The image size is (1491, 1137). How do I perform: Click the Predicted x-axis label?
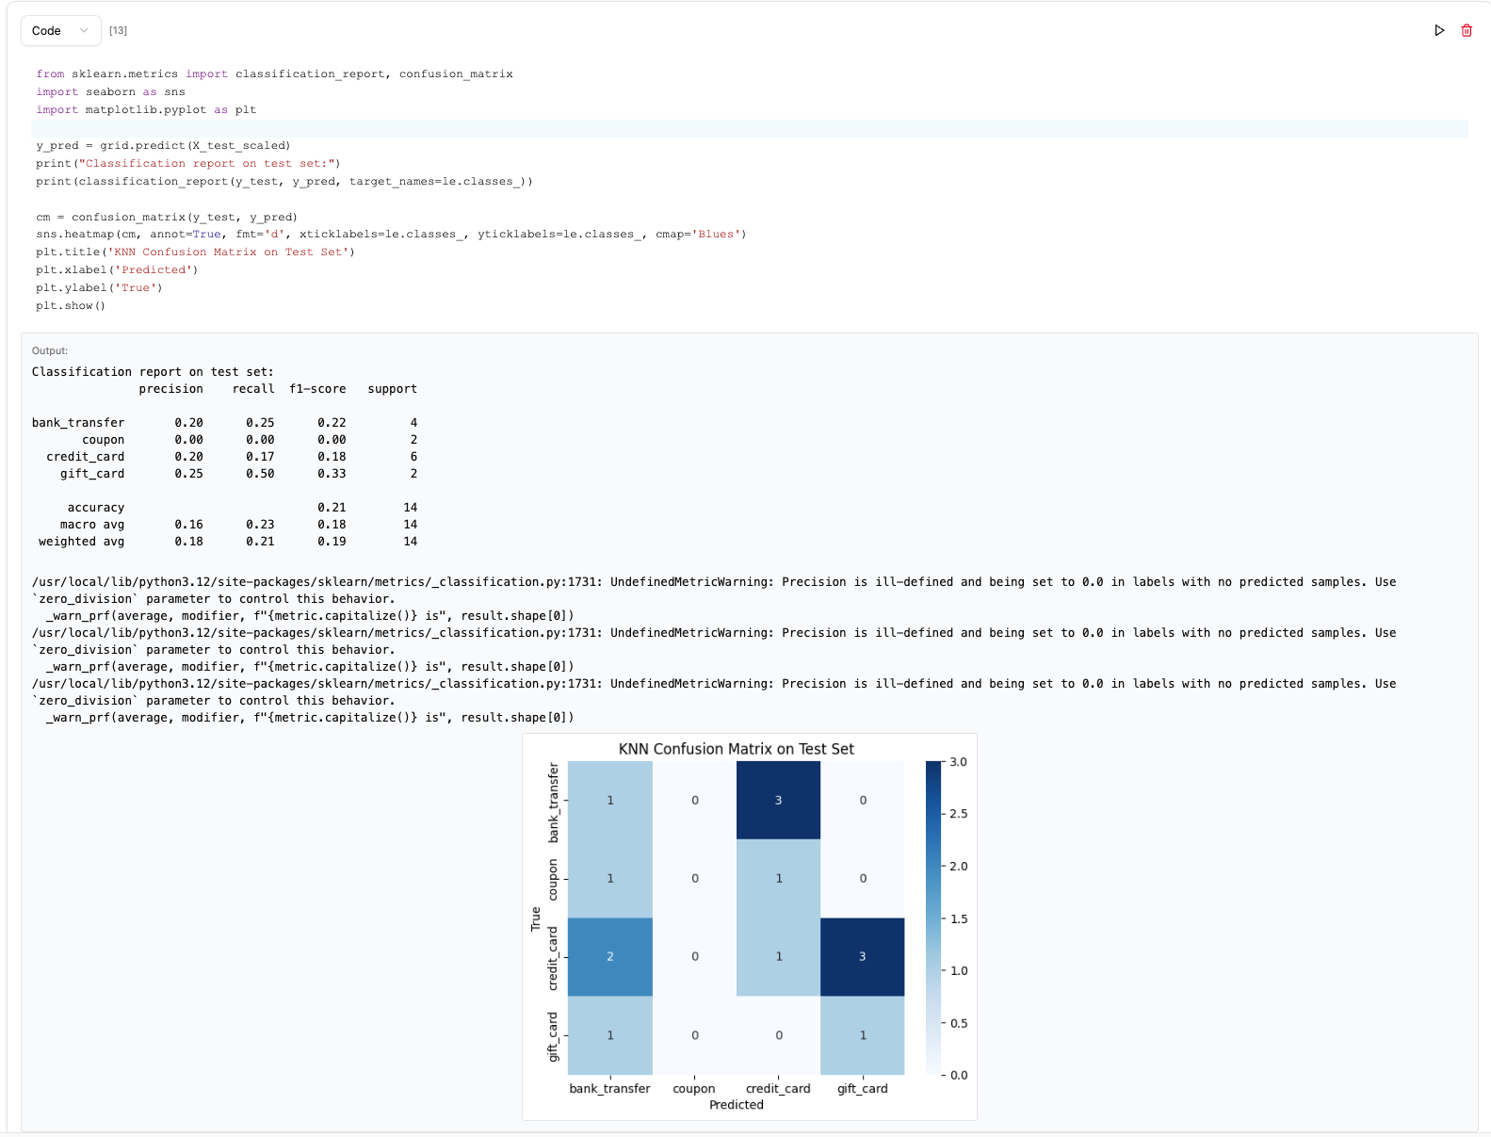[x=736, y=1105]
